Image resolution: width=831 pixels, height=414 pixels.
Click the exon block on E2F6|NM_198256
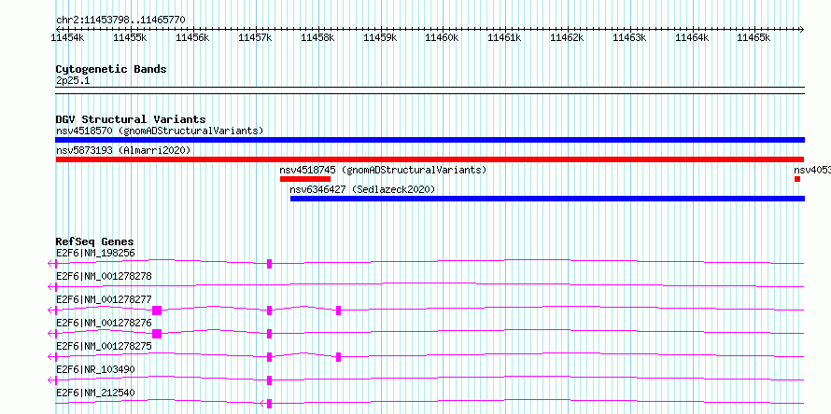click(x=269, y=264)
